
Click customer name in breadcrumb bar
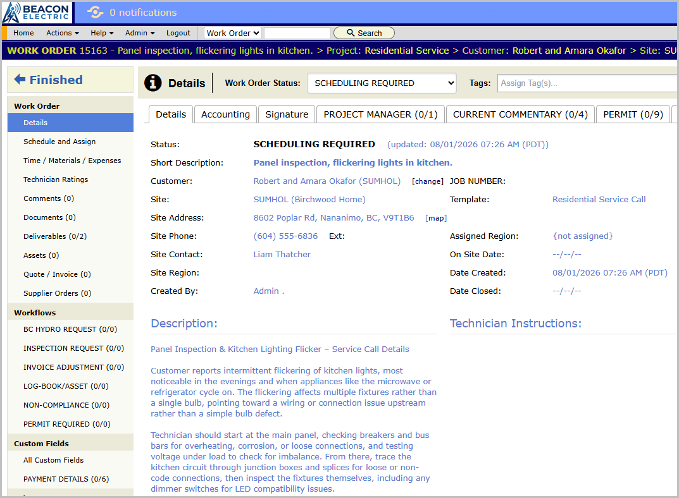point(569,51)
